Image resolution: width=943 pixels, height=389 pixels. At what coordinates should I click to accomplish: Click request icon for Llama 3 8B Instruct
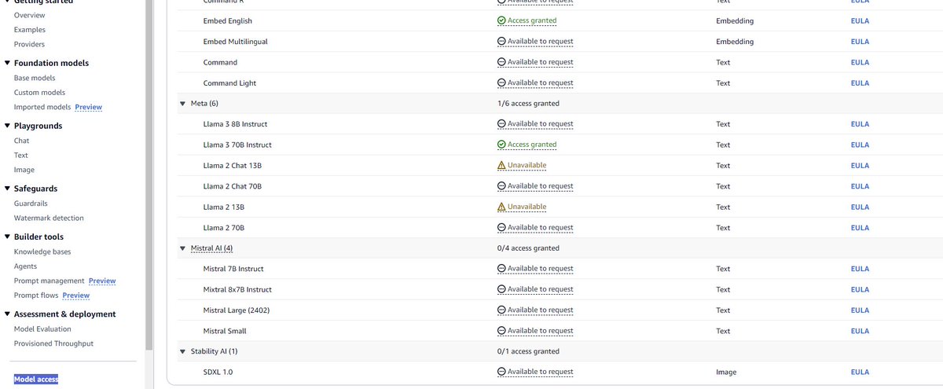[501, 124]
